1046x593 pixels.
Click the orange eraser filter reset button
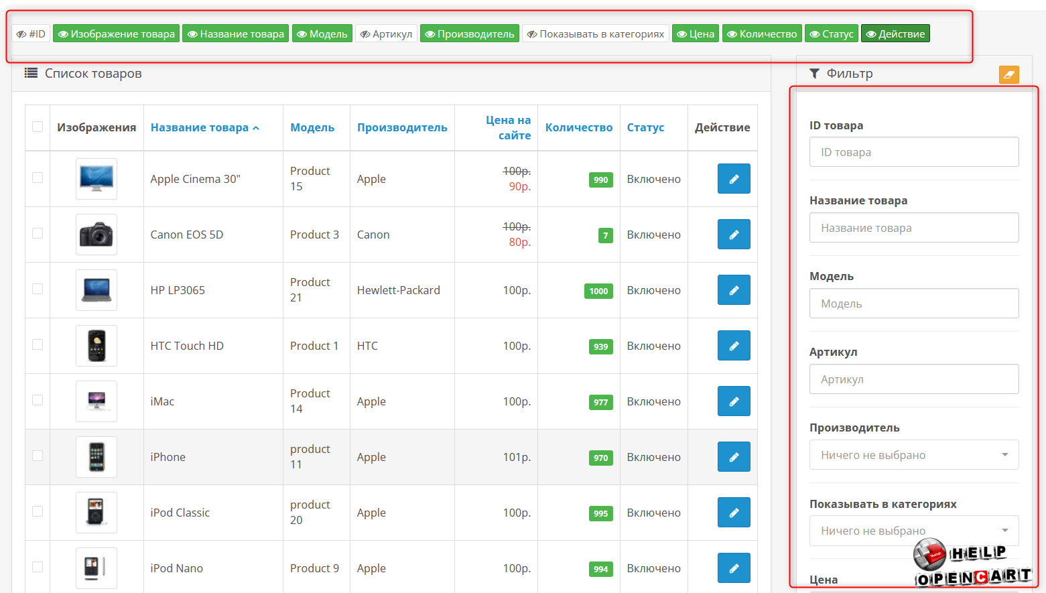coord(1008,74)
